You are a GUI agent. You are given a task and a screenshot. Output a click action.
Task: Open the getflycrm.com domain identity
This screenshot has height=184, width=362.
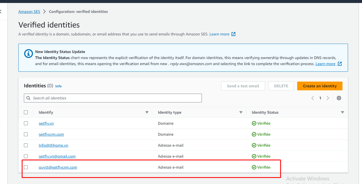[51, 134]
